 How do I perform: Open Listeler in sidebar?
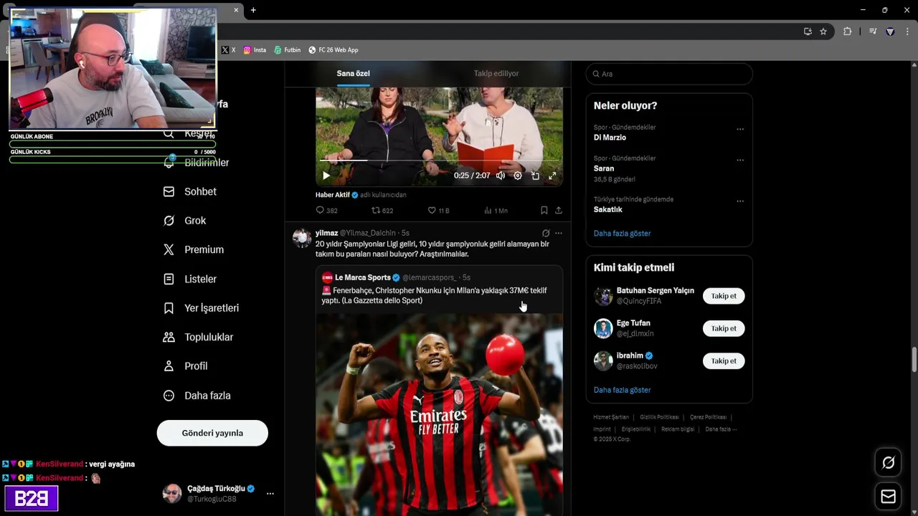click(x=189, y=279)
